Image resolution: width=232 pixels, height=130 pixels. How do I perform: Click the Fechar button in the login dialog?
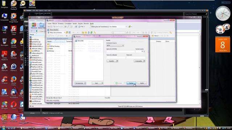tap(131, 83)
